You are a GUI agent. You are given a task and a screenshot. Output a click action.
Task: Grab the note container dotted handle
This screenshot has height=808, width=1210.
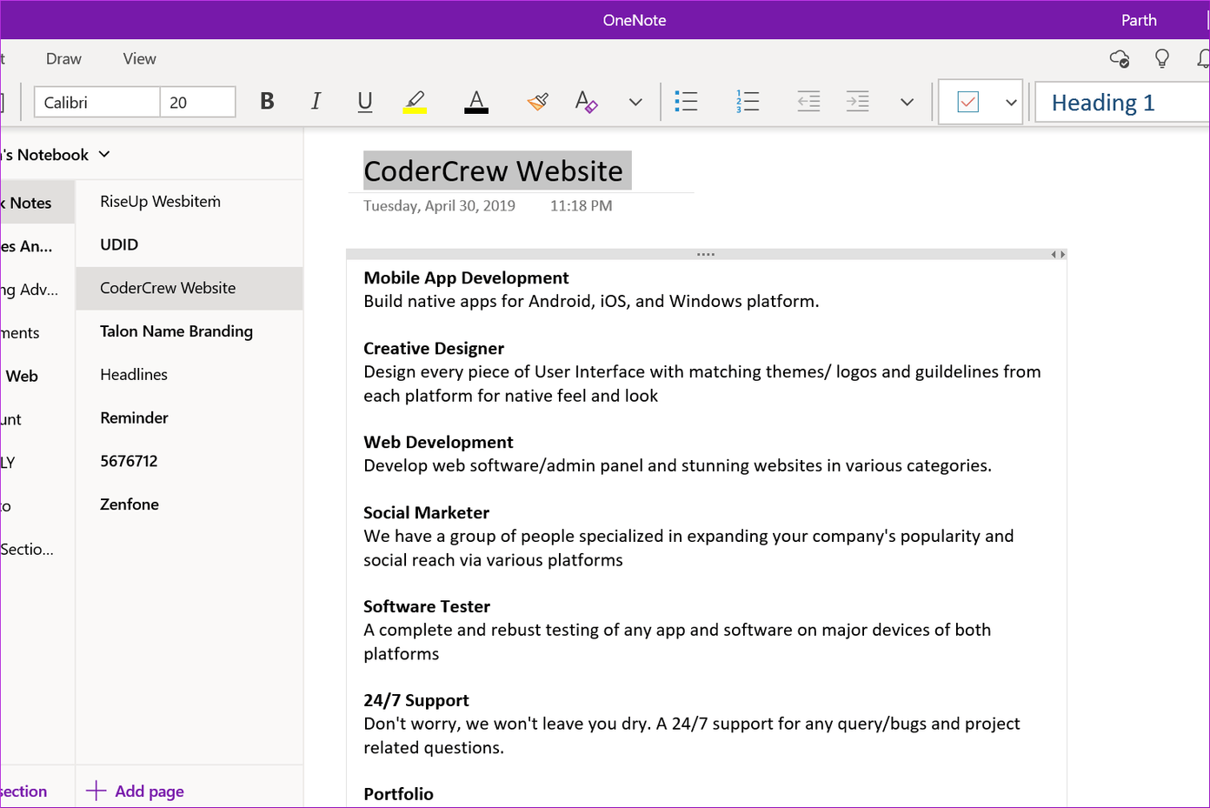[706, 255]
